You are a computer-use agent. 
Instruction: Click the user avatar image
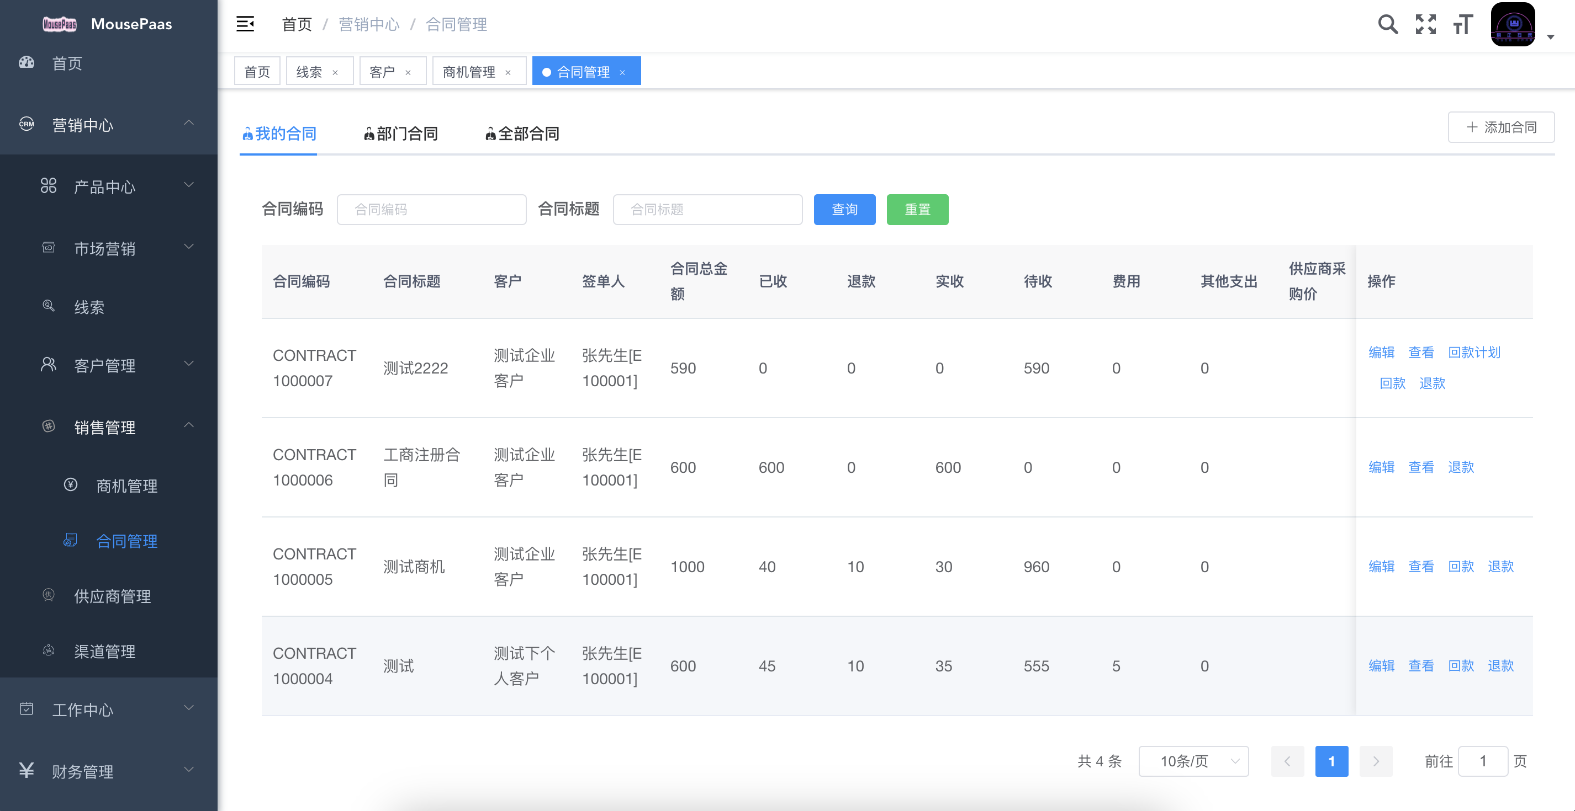tap(1513, 24)
